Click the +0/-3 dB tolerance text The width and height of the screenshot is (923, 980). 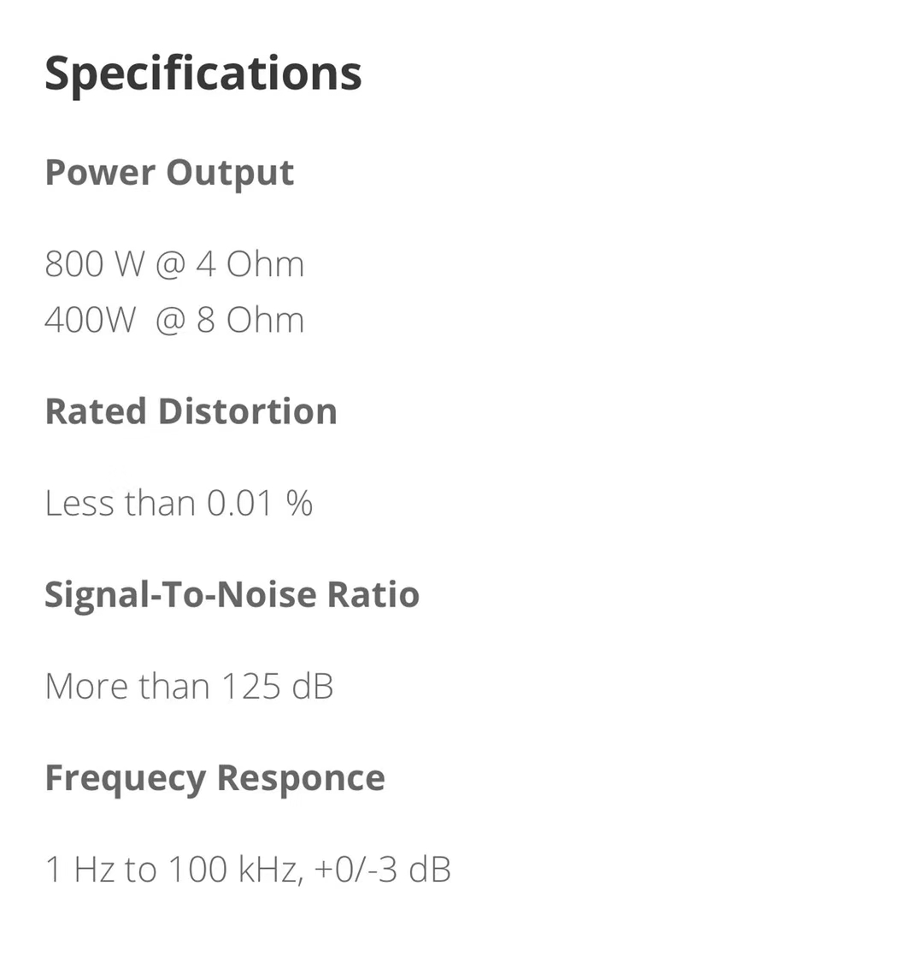[x=383, y=870]
